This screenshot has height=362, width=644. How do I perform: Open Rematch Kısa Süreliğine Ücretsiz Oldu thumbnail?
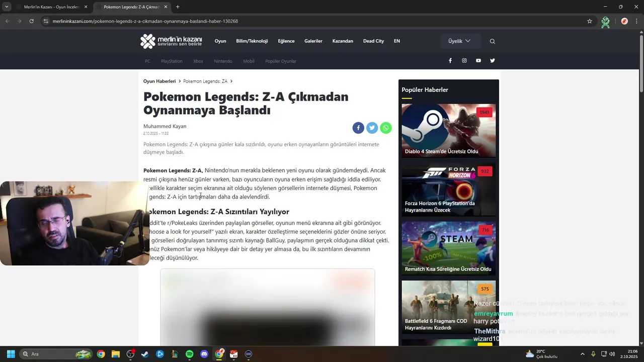point(449,248)
